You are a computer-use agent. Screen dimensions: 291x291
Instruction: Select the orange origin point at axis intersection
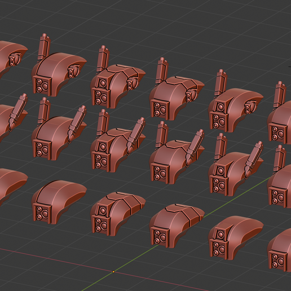pyautogui.click(x=113, y=272)
